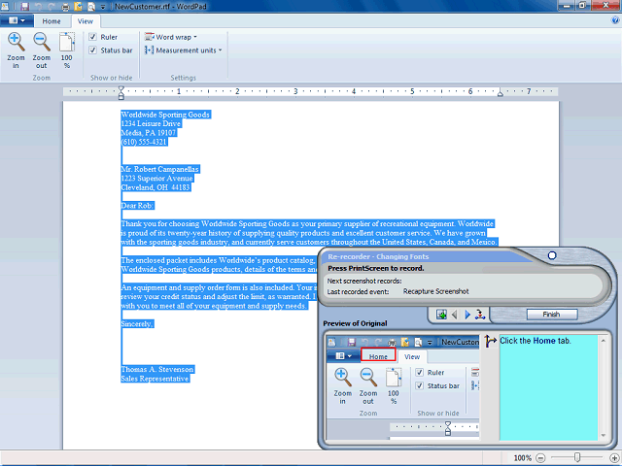This screenshot has height=466, width=622.
Task: Click the Preview of Original thumbnail image
Action: (x=402, y=387)
